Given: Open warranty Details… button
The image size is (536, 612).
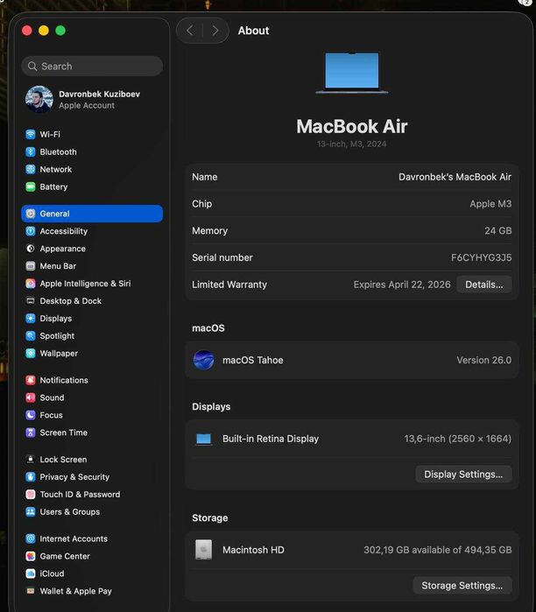Looking at the screenshot, I should point(484,285).
